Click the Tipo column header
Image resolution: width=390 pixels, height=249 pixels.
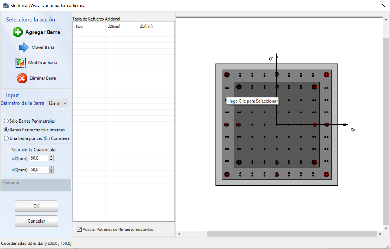coord(89,26)
